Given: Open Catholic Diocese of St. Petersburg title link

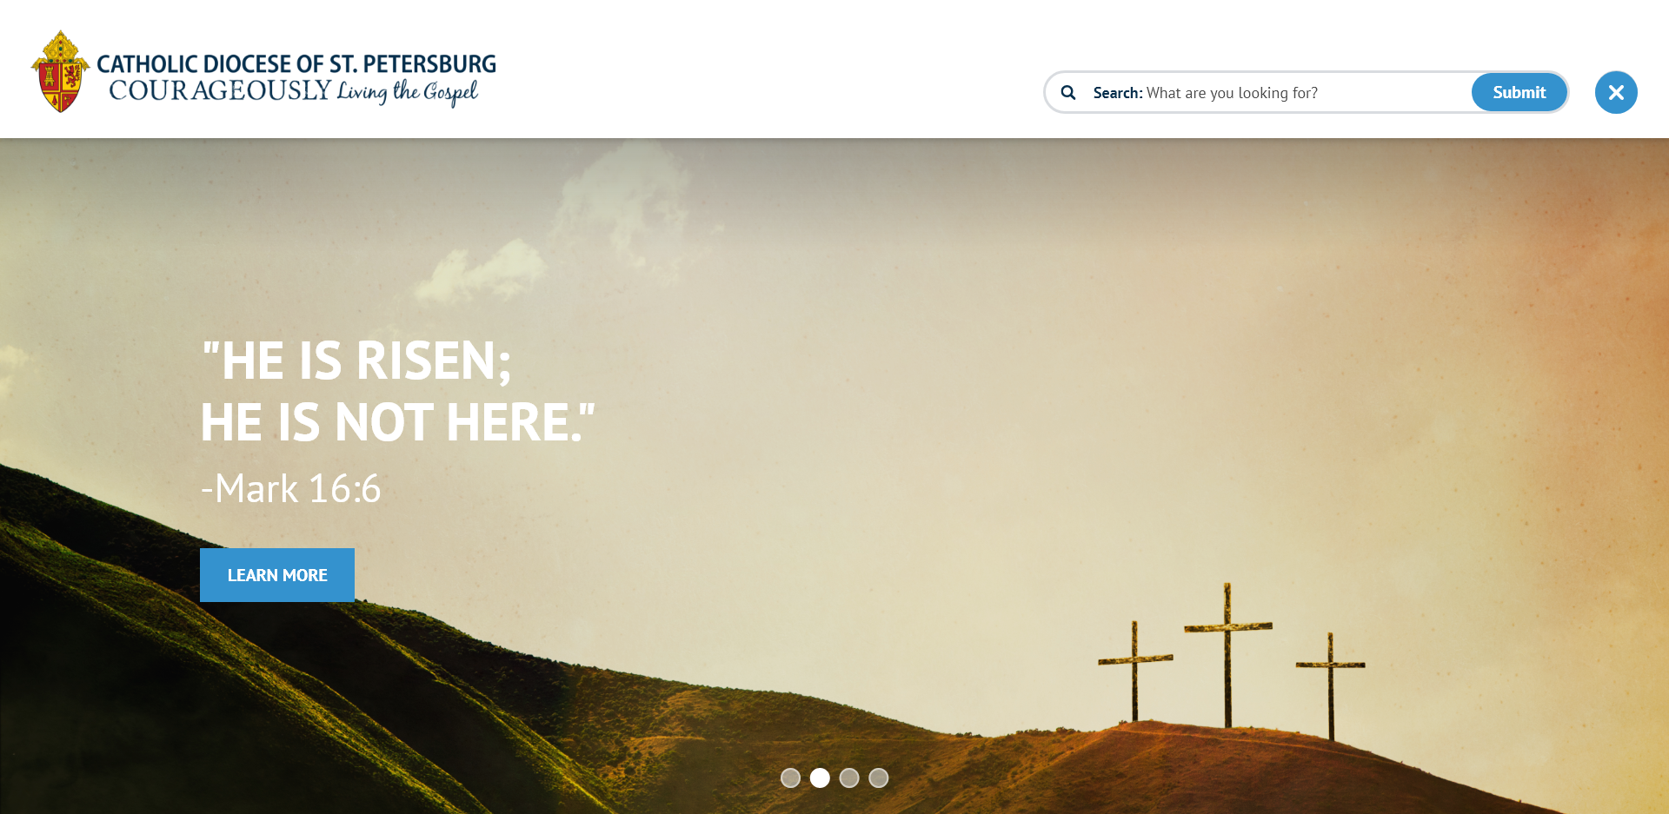Looking at the screenshot, I should point(296,64).
